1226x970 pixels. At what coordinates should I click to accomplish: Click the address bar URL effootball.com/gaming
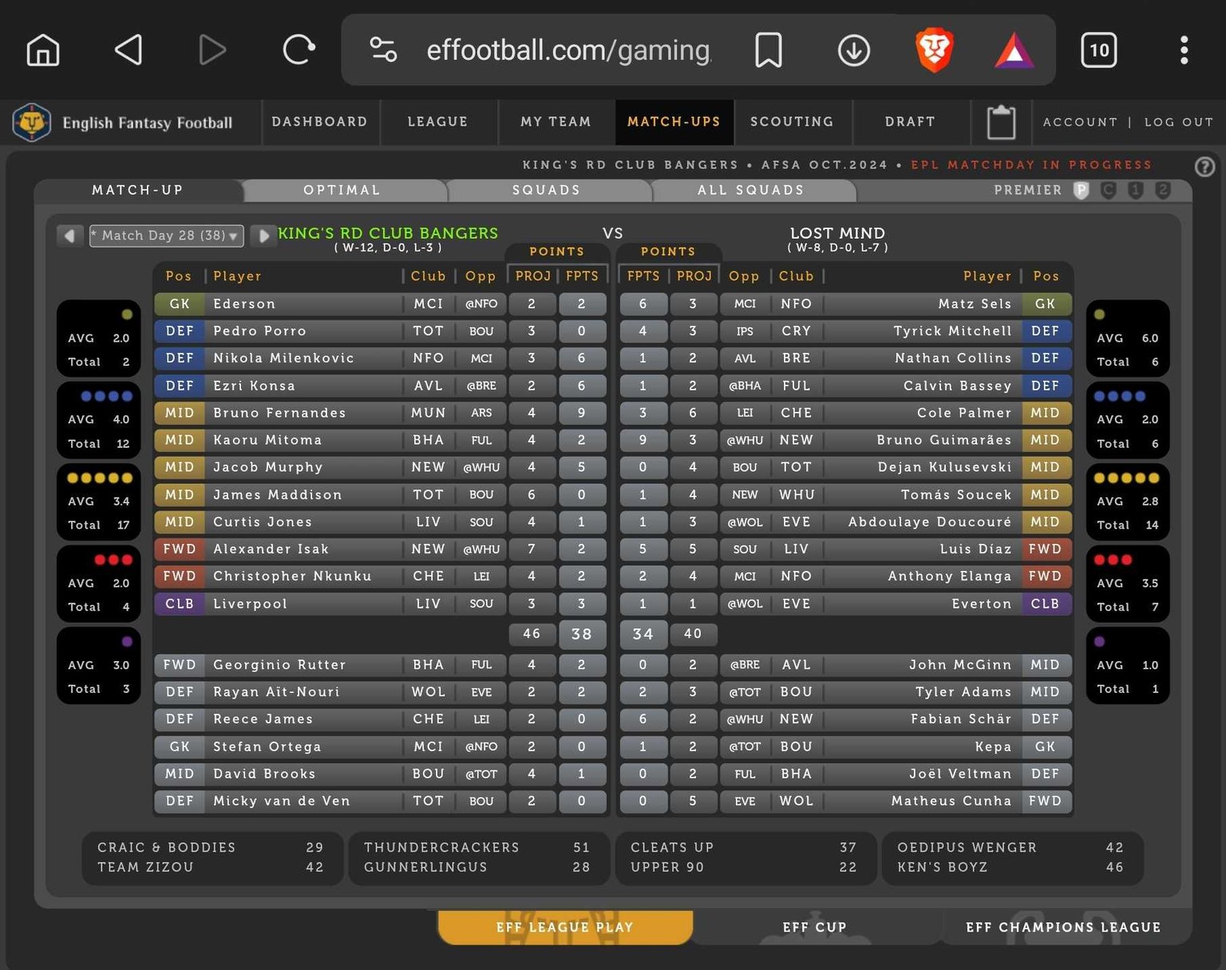pos(568,50)
